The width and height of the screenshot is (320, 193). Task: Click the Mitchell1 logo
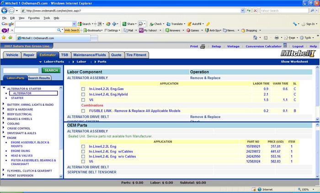pyautogui.click(x=298, y=54)
